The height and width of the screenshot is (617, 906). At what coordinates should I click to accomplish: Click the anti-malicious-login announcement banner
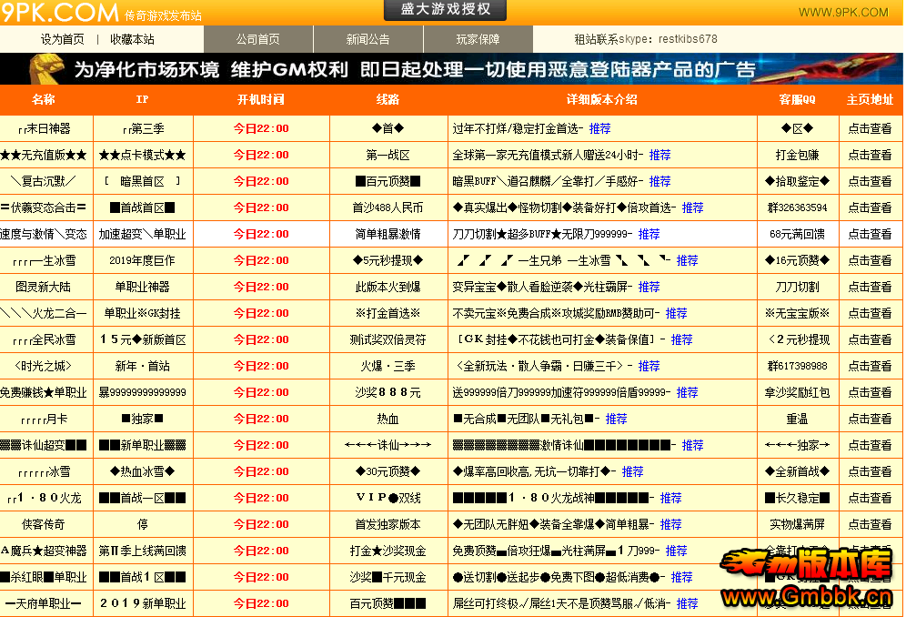(451, 69)
